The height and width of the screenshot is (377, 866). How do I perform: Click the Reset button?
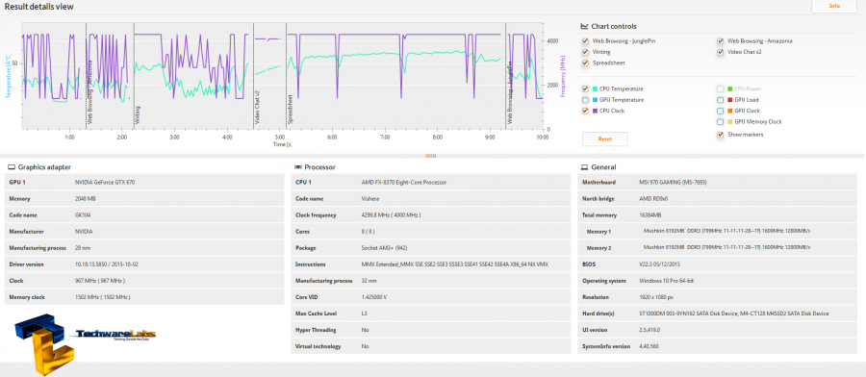point(605,139)
